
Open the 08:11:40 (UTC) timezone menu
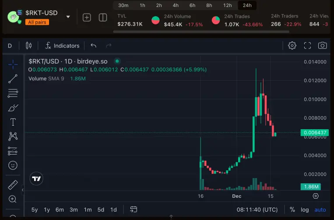pos(257,210)
